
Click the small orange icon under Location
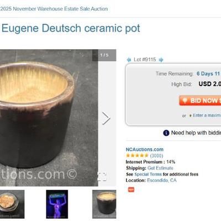pos(131,190)
